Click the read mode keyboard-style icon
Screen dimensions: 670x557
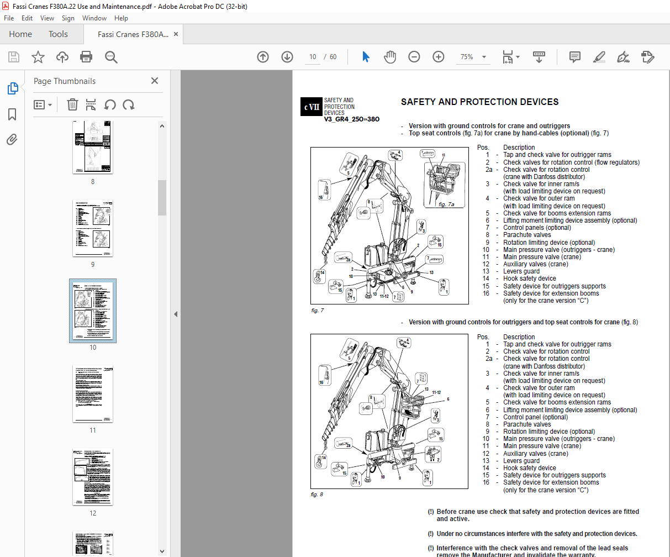(539, 57)
